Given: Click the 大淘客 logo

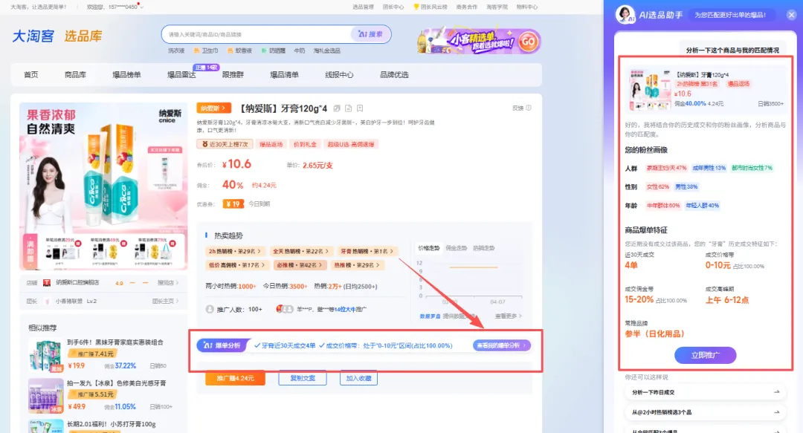Looking at the screenshot, I should point(33,36).
